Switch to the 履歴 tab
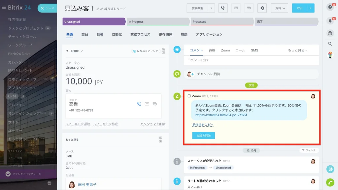This screenshot has height=190, width=338. pos(184,34)
